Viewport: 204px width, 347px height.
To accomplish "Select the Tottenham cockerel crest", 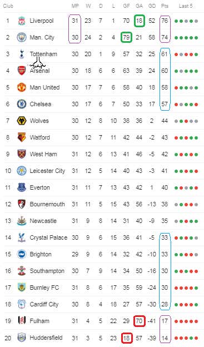I will [22, 54].
